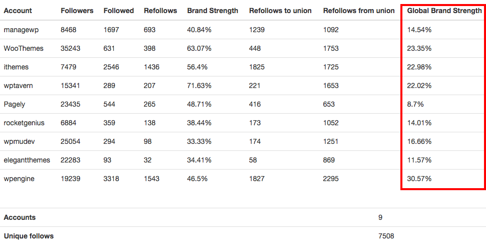Select the wpmudev account name
Screen dimensions: 486x244
click(x=19, y=141)
